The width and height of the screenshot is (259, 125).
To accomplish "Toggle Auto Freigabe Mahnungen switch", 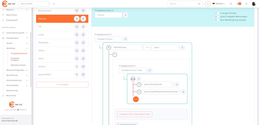I will click(x=217, y=16).
